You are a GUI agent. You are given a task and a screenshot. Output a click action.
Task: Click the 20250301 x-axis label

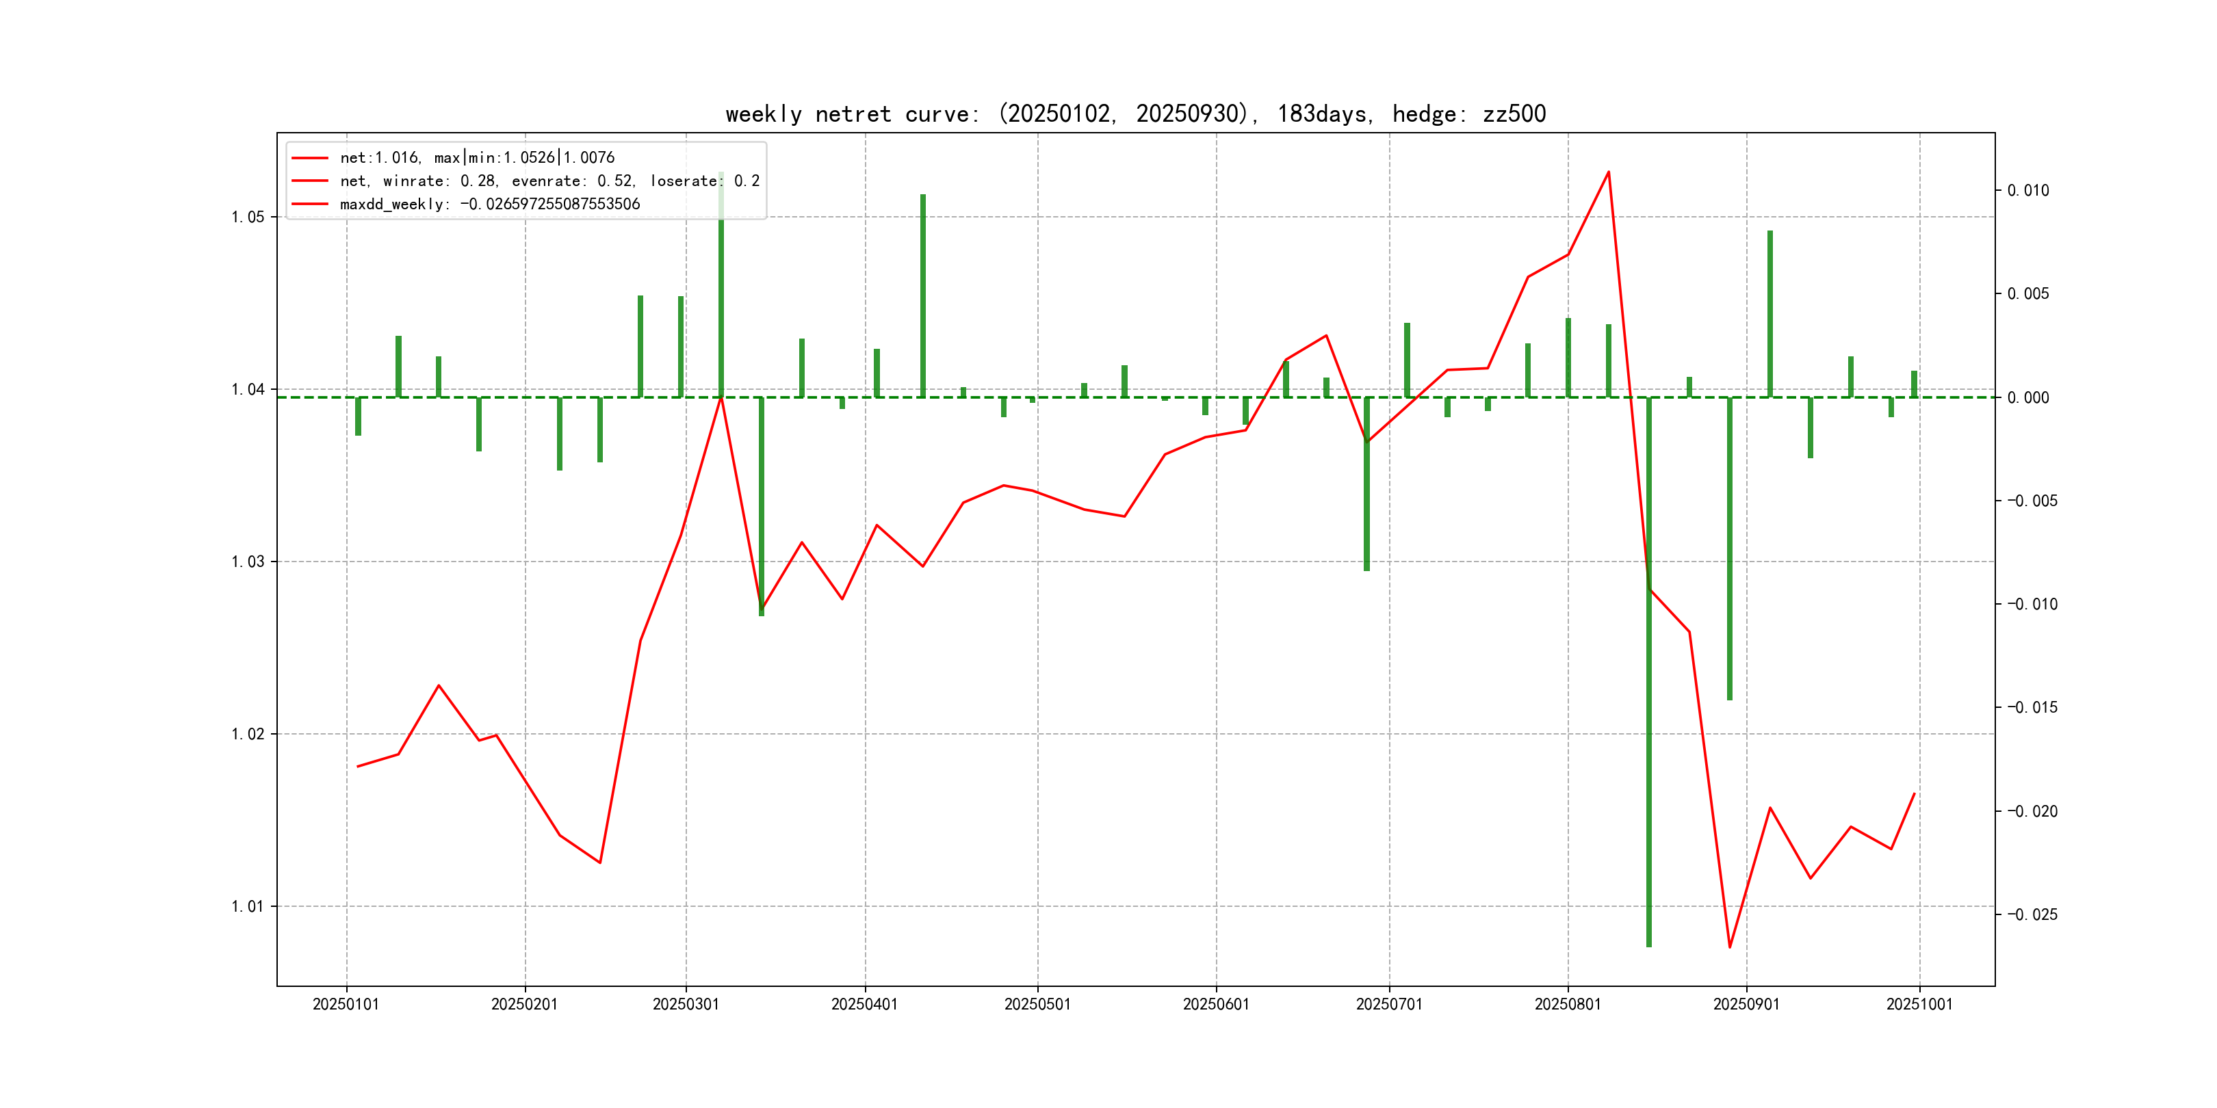[x=686, y=1004]
